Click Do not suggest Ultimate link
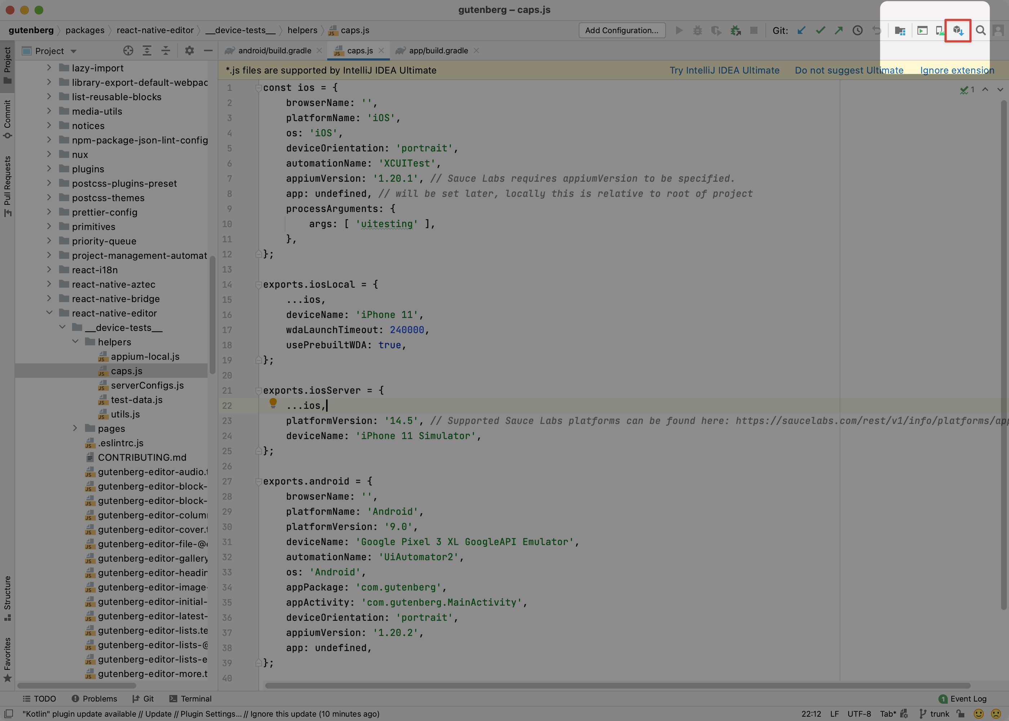The image size is (1009, 721). pos(849,71)
